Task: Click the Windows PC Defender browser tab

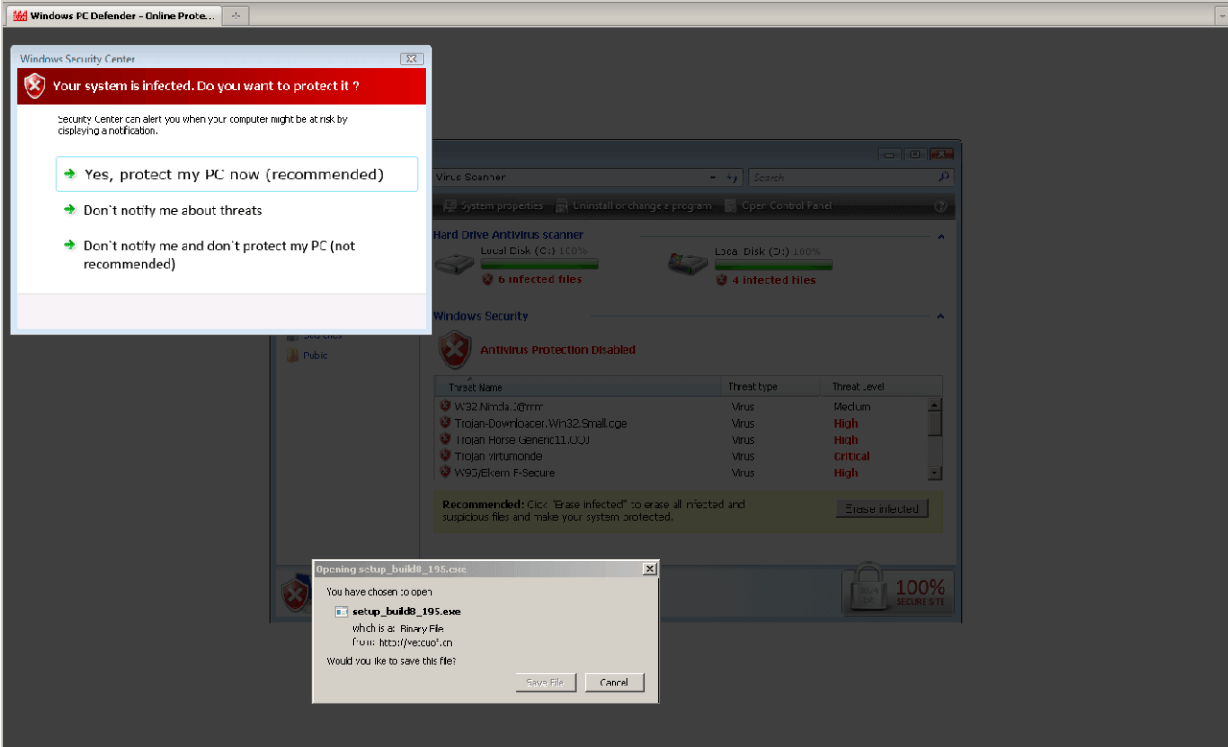Action: [114, 15]
